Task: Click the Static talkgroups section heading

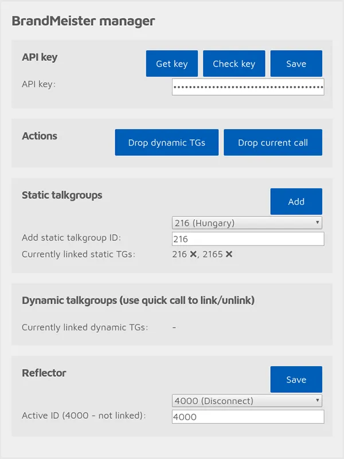Action: 62,195
